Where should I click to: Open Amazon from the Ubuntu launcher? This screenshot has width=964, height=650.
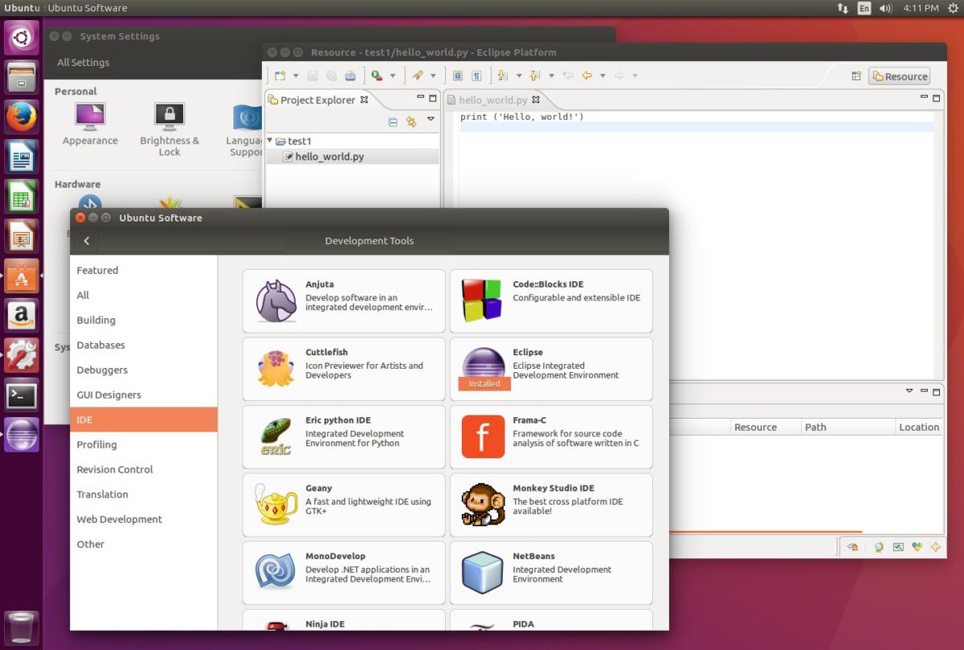[x=22, y=315]
